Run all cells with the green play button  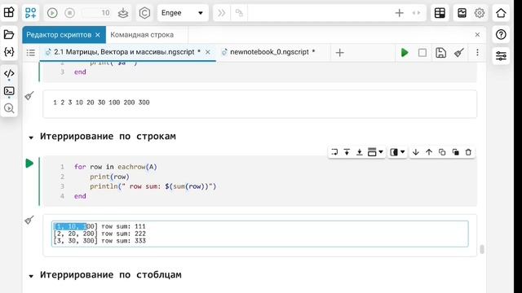(405, 52)
